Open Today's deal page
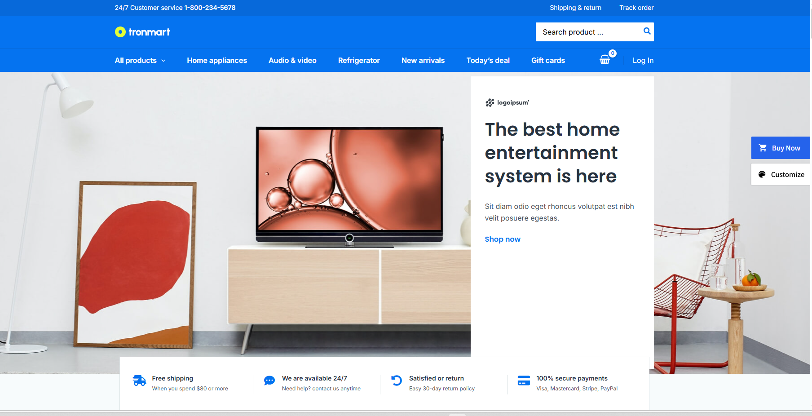The width and height of the screenshot is (812, 416). point(488,60)
